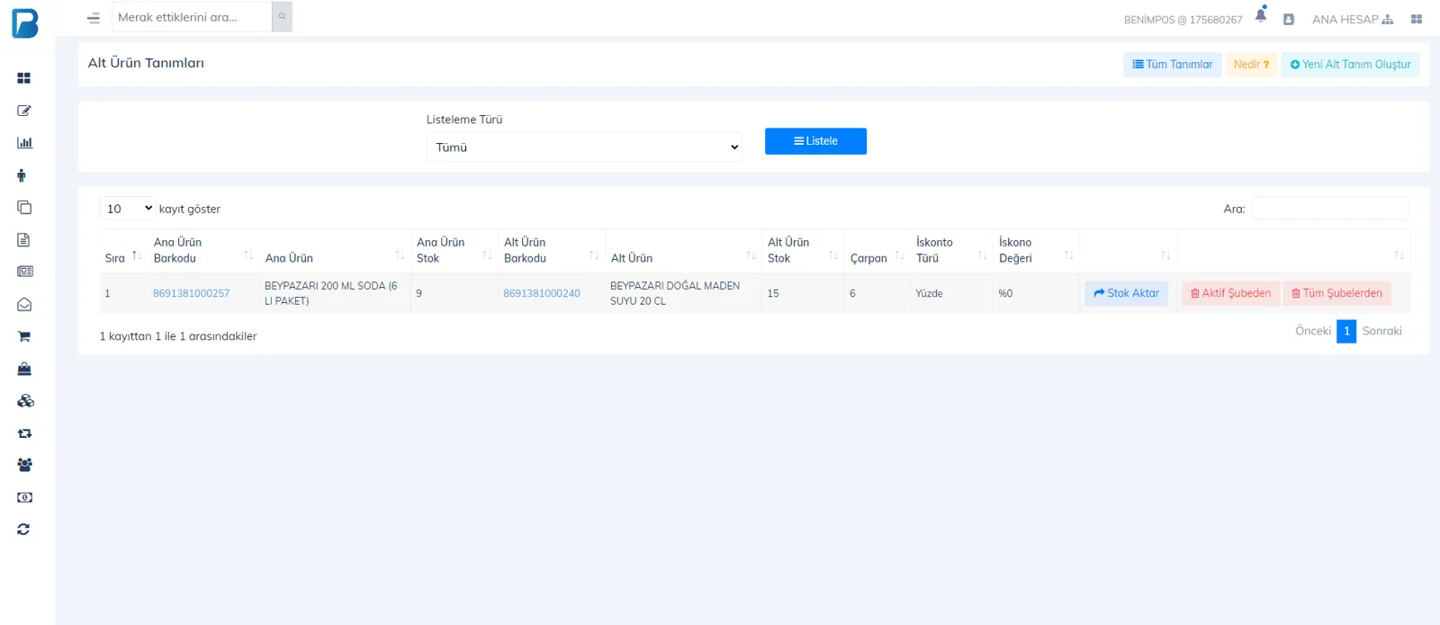
Task: Open the retweet arrows icon in sidebar
Action: (24, 433)
